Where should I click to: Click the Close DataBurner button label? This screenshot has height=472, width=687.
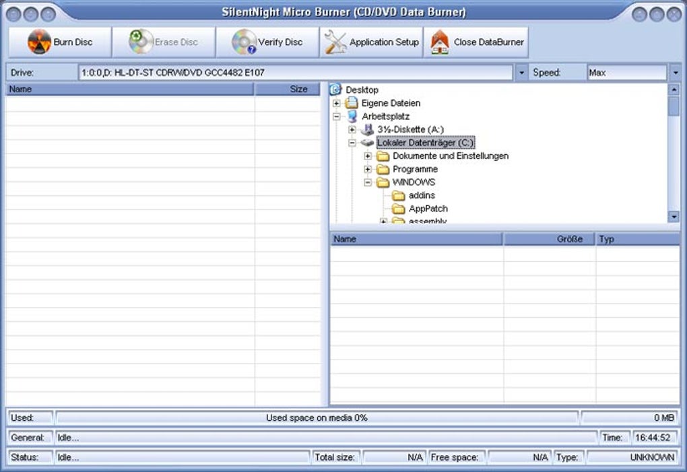click(488, 42)
